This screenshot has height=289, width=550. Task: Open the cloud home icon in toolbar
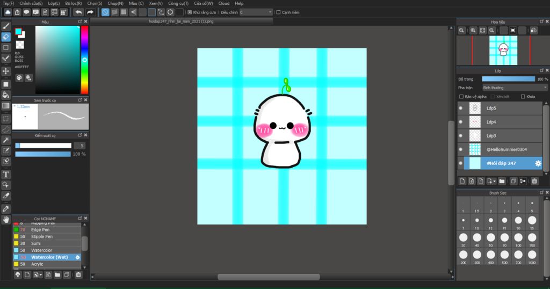click(8, 12)
